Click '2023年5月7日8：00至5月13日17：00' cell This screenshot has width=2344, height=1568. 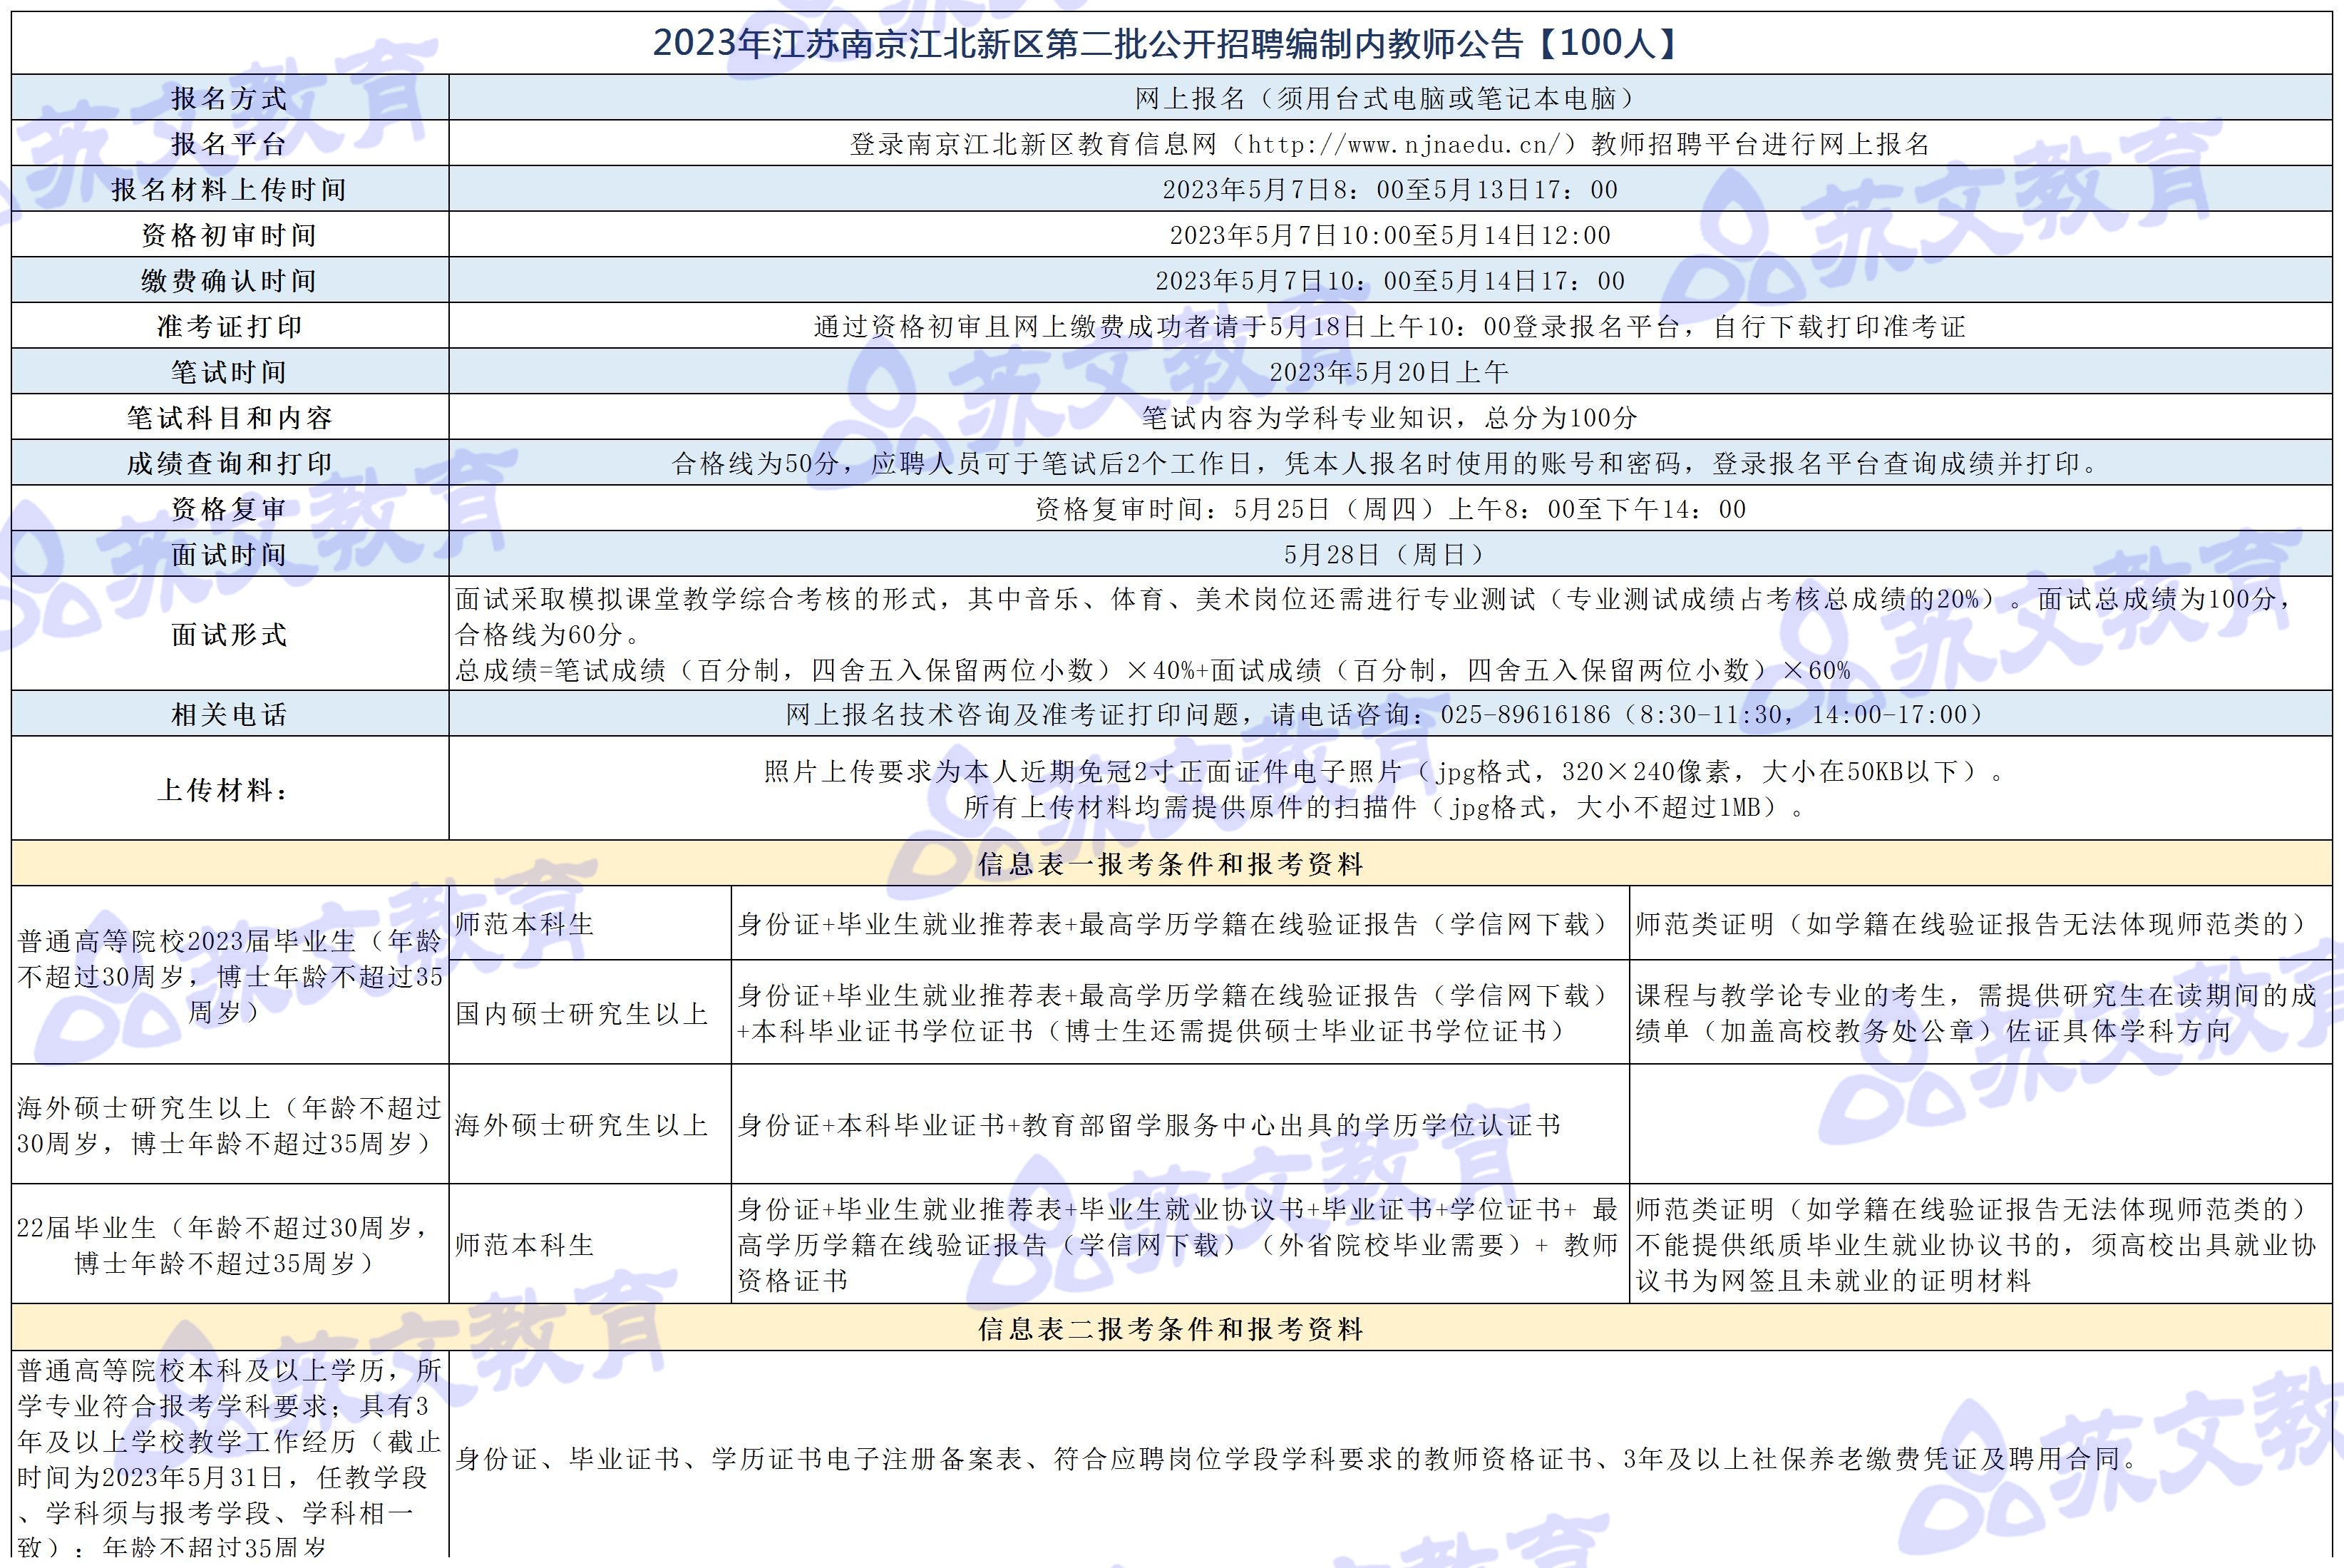pyautogui.click(x=1390, y=189)
